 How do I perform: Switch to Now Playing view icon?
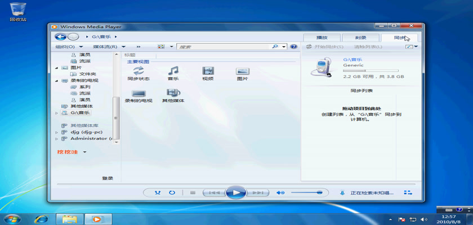click(x=407, y=192)
